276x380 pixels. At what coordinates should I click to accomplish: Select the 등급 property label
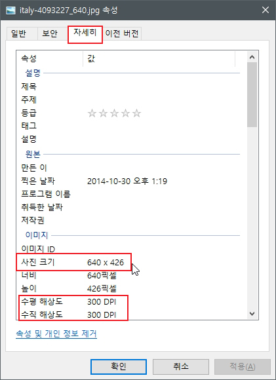(29, 113)
